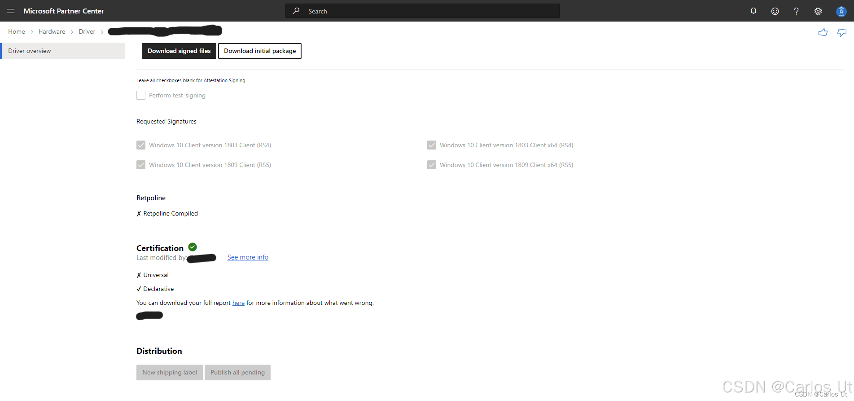Viewport: 854px width, 401px height.
Task: Toggle Perform test-signing checkbox
Action: [x=141, y=95]
